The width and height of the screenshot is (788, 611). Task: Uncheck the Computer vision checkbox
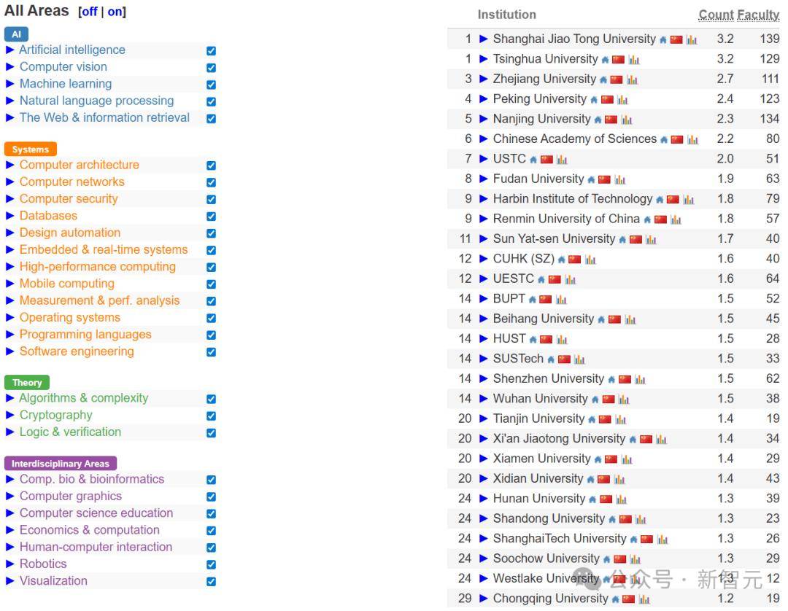(x=211, y=68)
